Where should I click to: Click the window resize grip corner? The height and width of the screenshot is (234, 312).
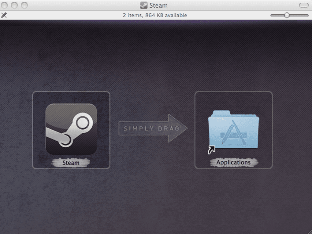pos(310,232)
